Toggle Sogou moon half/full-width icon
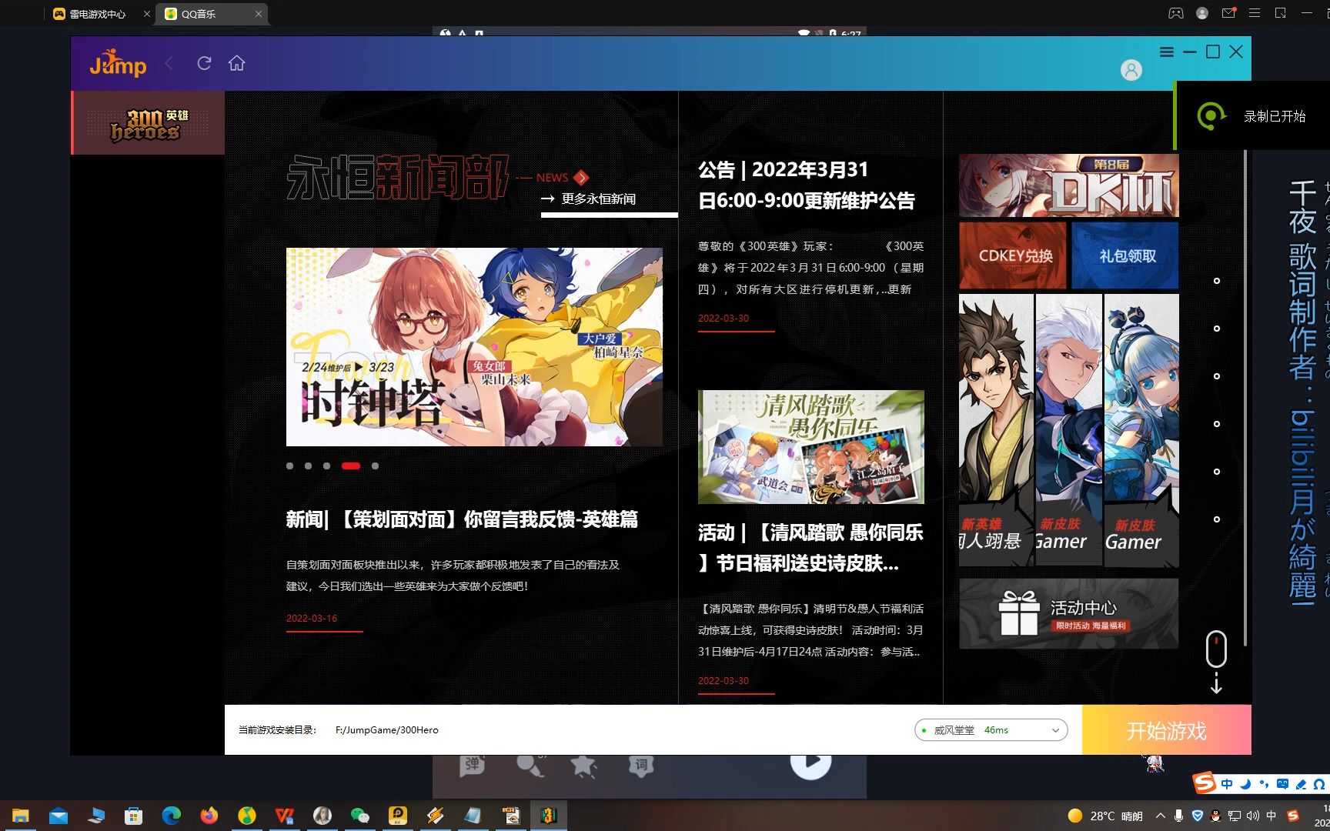 [x=1245, y=784]
